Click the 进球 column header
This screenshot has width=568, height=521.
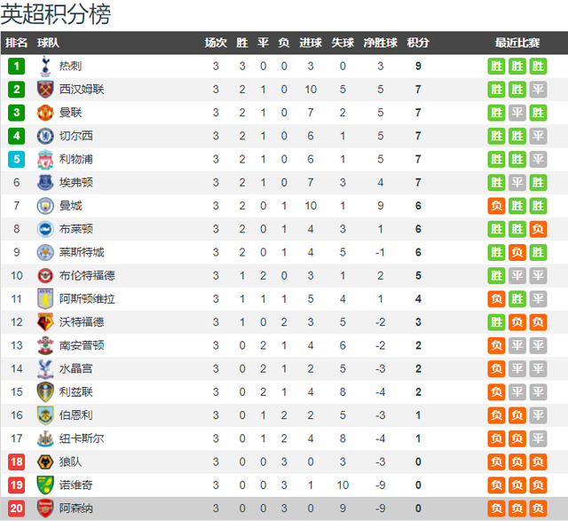(311, 43)
